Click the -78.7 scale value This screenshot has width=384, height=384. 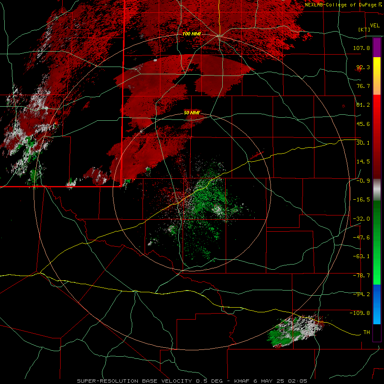point(361,276)
